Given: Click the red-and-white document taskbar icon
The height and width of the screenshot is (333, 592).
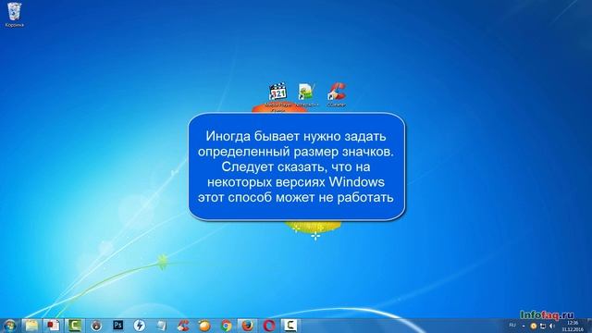Looking at the screenshot, I should coord(54,325).
